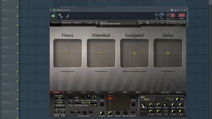Click the Send2 knob

coord(133,98)
